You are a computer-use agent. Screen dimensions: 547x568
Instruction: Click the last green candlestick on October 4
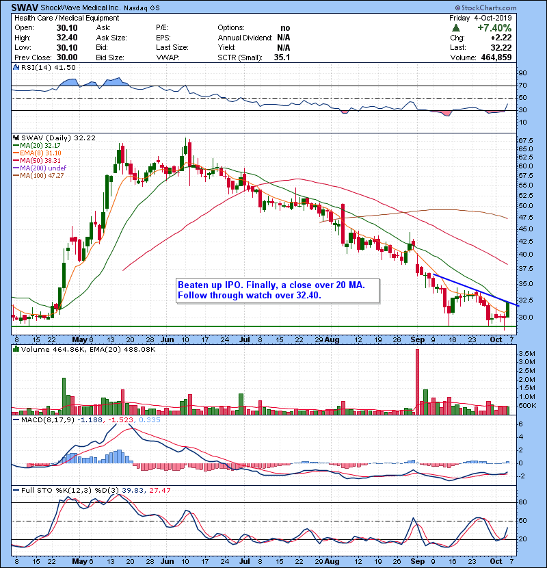[x=507, y=310]
